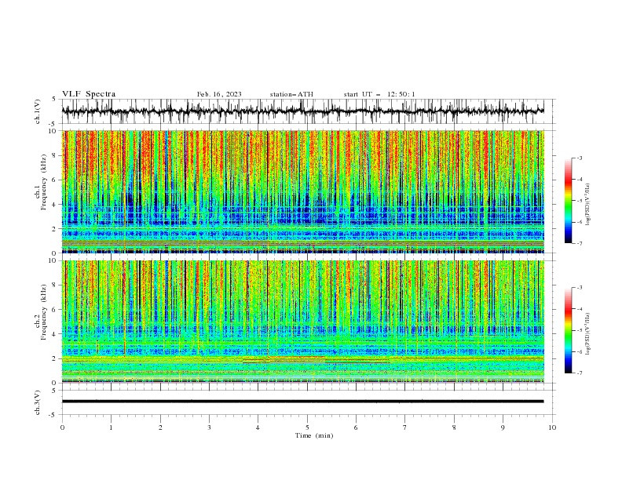Click the "start UT = 12:50:1" text
The image size is (622, 480).
coord(379,94)
